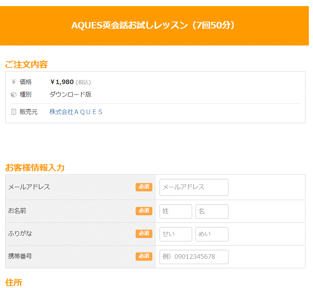Image resolution: width=313 pixels, height=288 pixels.
Task: Click the ふりがな row label
Action: pyautogui.click(x=20, y=233)
